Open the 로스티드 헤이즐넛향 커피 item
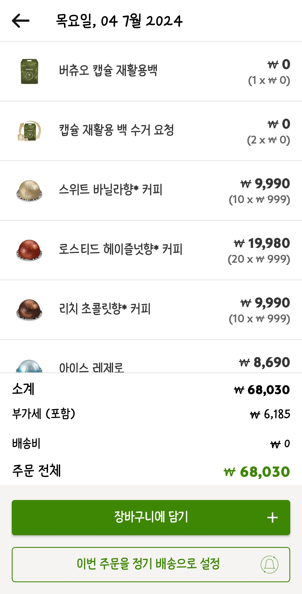 tap(121, 249)
